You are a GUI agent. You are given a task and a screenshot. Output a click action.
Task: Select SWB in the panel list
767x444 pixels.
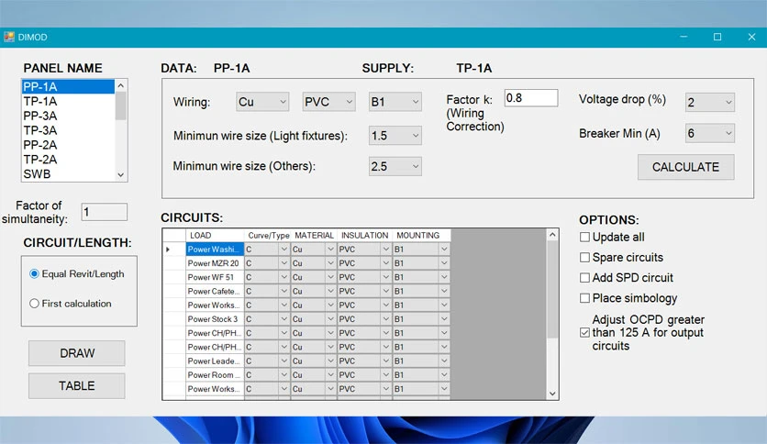pyautogui.click(x=68, y=174)
